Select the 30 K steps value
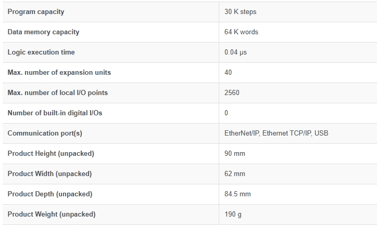377x228 pixels. click(x=240, y=12)
